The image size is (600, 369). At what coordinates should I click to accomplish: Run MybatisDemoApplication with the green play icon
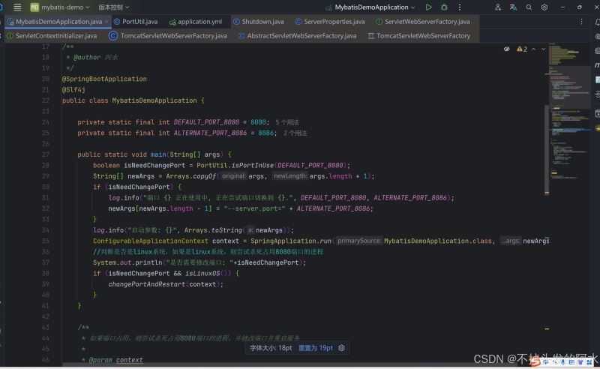[x=428, y=7]
